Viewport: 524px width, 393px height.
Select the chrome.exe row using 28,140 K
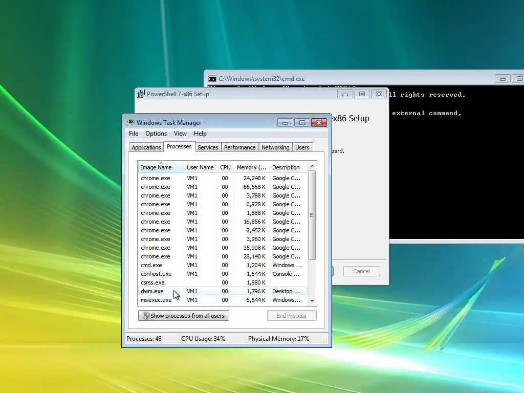pos(222,256)
